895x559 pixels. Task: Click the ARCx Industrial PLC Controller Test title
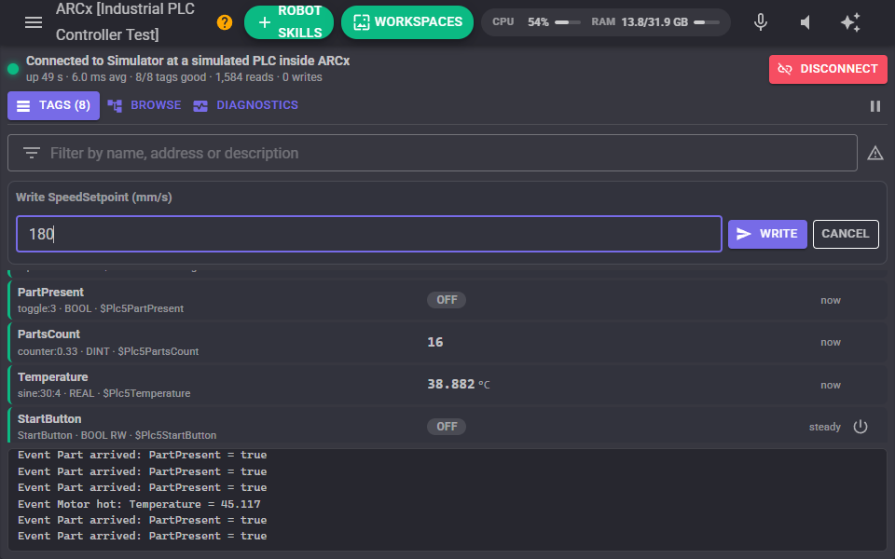pyautogui.click(x=125, y=22)
